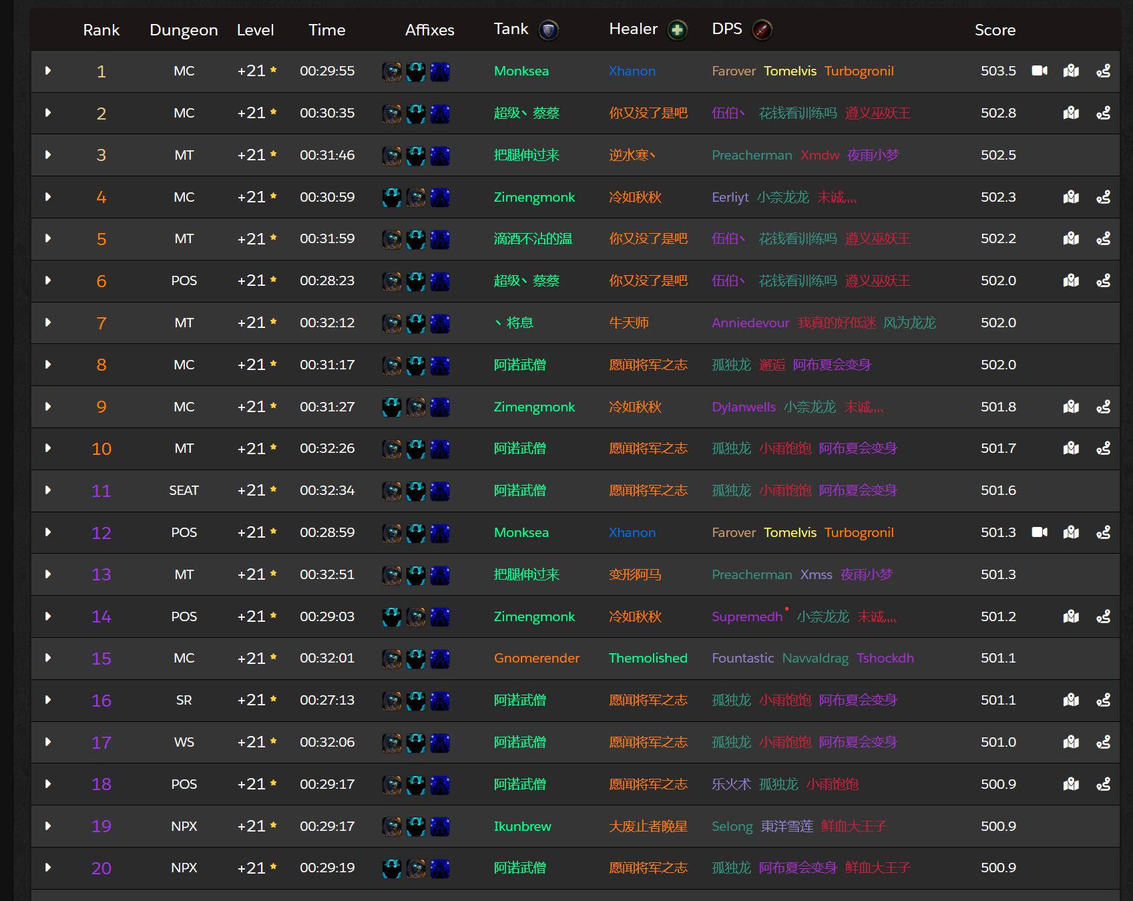Expand the rank 1 run details arrow
Image resolution: width=1133 pixels, height=901 pixels.
pyautogui.click(x=48, y=71)
